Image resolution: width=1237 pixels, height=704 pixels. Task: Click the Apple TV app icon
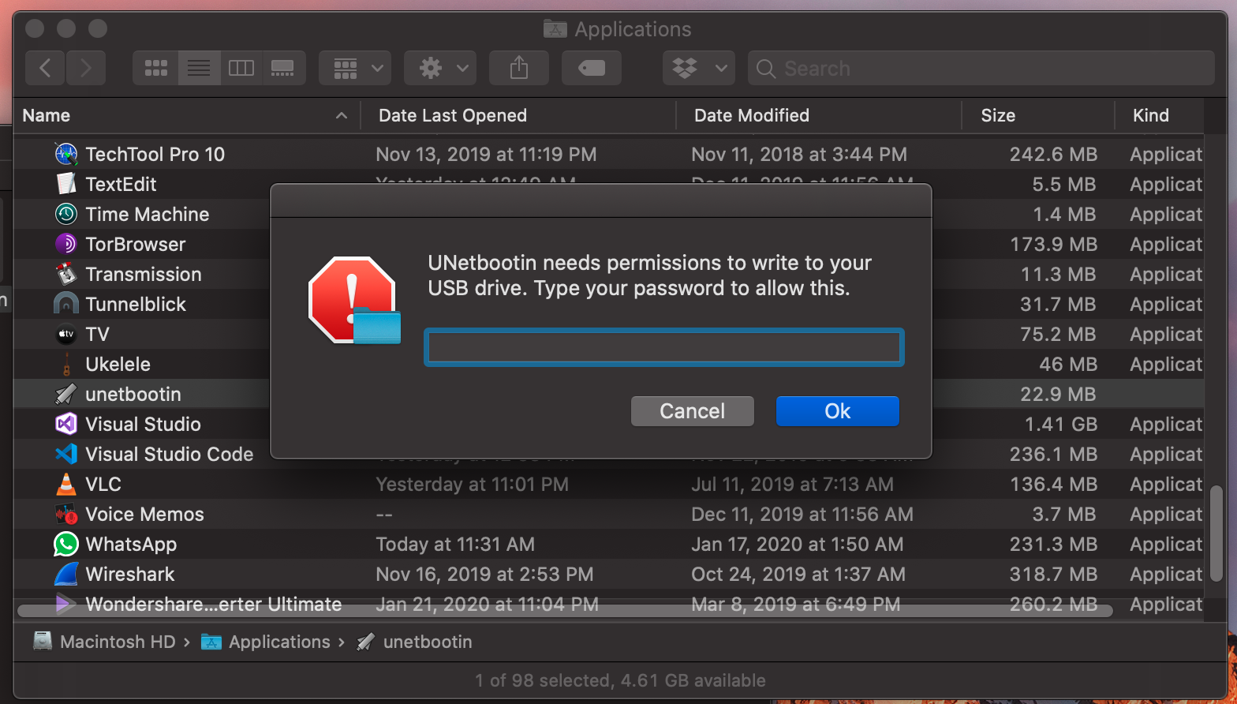click(66, 334)
